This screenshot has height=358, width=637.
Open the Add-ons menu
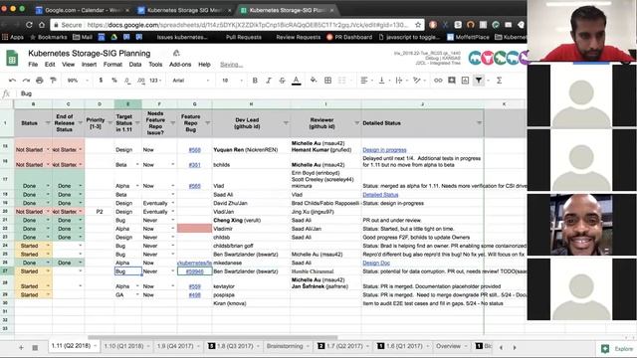(x=180, y=64)
